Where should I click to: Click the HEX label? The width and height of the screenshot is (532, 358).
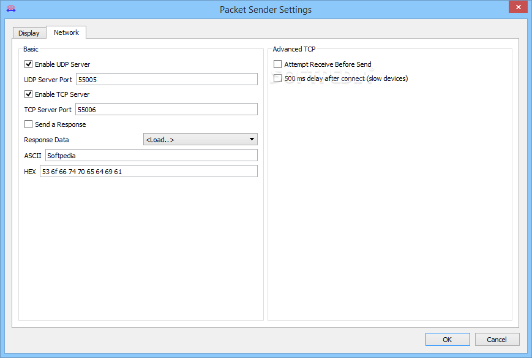pyautogui.click(x=30, y=172)
